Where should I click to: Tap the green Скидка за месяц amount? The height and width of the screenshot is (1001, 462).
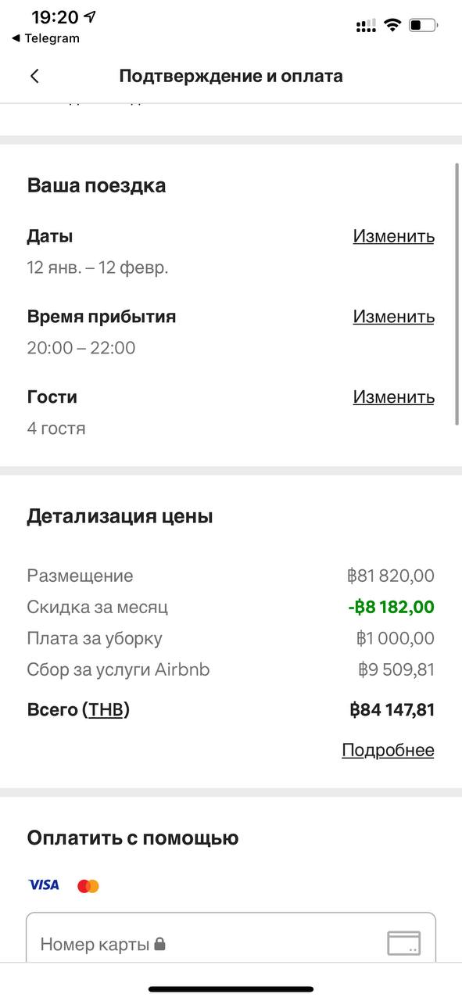(391, 607)
